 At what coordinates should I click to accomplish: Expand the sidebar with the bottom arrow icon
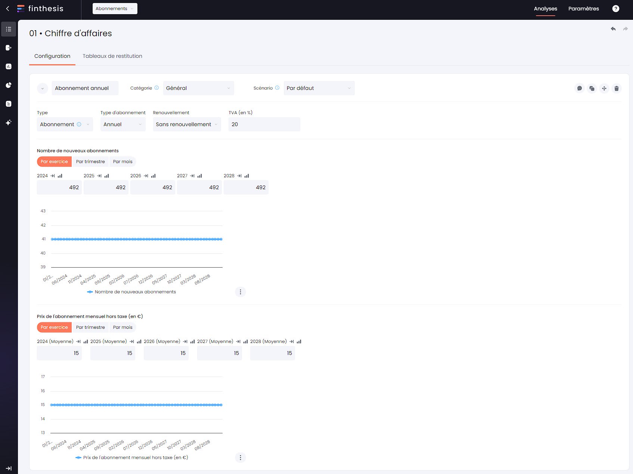click(9, 468)
